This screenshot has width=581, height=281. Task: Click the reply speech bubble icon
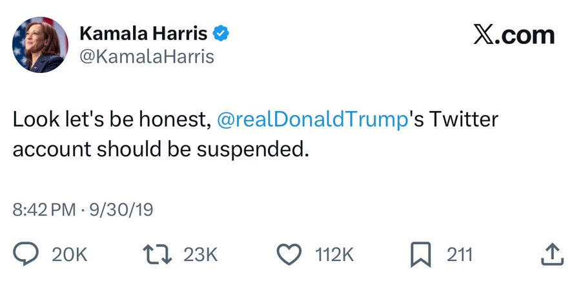25,254
